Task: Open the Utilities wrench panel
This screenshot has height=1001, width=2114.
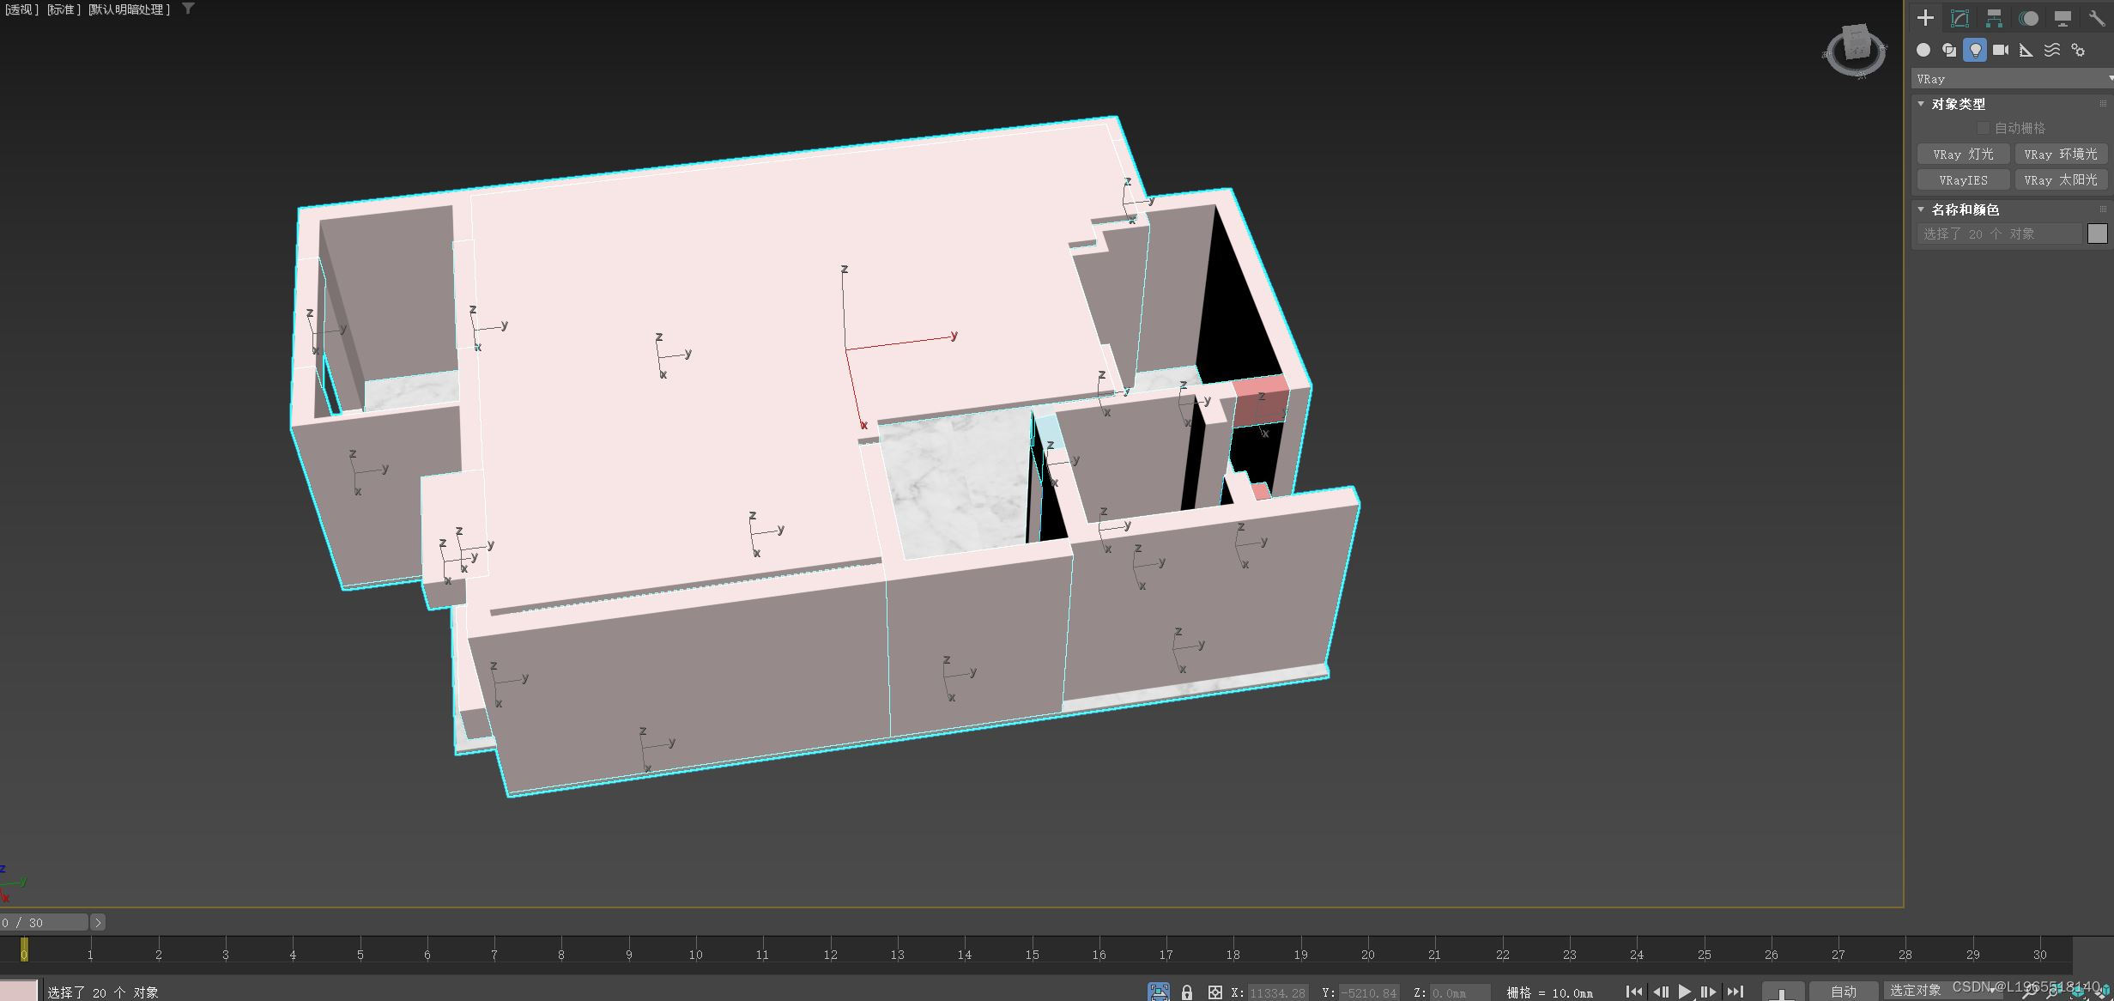Action: (2097, 18)
